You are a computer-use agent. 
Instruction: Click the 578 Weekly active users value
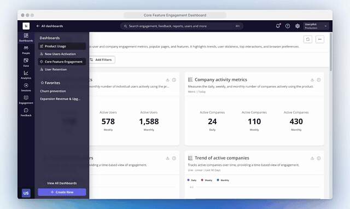[x=108, y=121]
